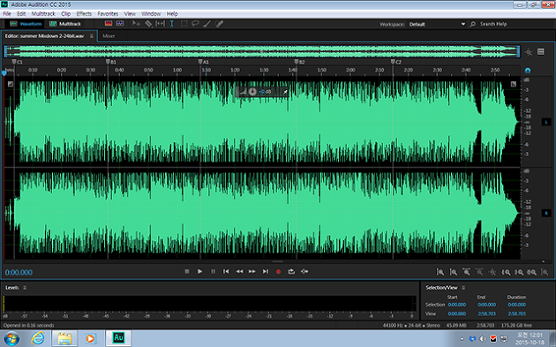556x347 pixels.
Task: Open Internet Explorer from the taskbar
Action: pyautogui.click(x=38, y=338)
